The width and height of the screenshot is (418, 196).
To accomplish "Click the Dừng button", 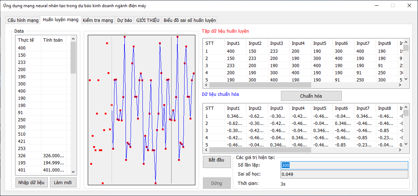I will point(217,183).
